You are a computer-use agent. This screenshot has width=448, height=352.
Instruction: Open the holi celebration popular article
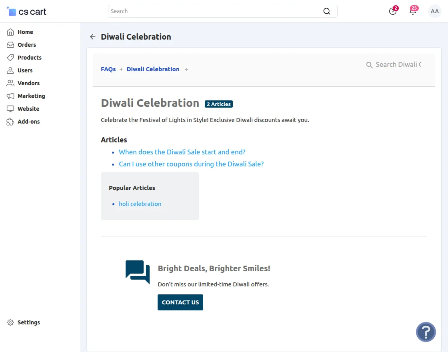[x=140, y=204]
